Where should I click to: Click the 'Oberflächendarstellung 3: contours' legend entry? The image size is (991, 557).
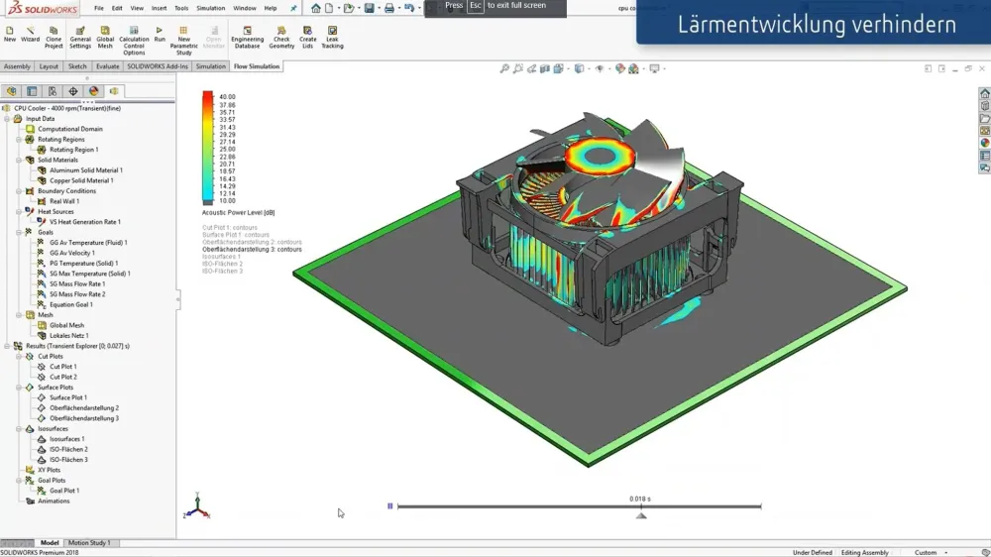252,249
